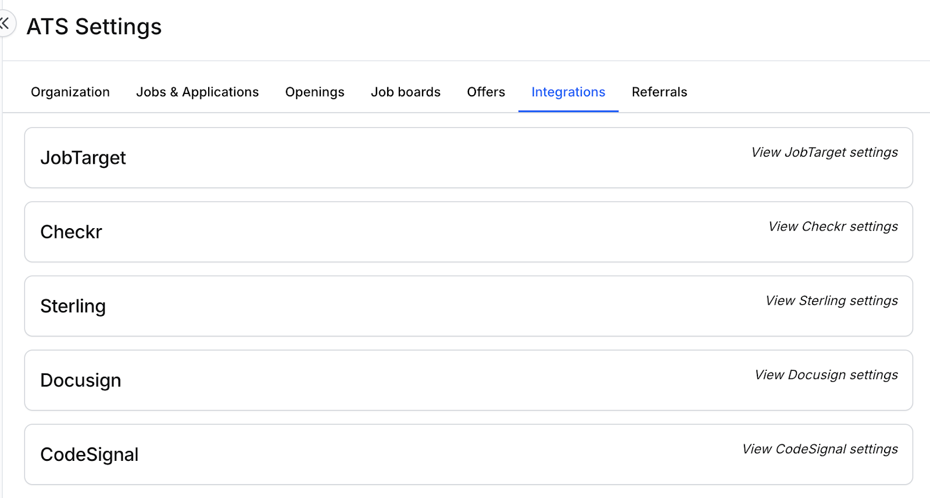Screen dimensions: 930x498
Task: Click the ATS Settings page heading
Action: tap(94, 27)
